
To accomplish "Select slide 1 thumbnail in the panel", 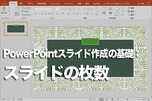I will pyautogui.click(x=16, y=29).
